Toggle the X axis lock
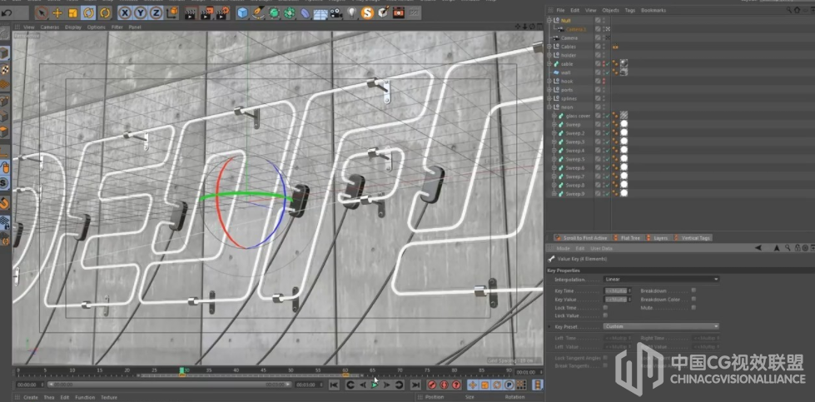This screenshot has height=402, width=815. tap(125, 13)
